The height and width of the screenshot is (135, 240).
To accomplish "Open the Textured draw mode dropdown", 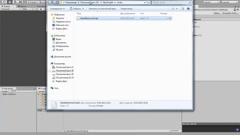I will point(11,9).
